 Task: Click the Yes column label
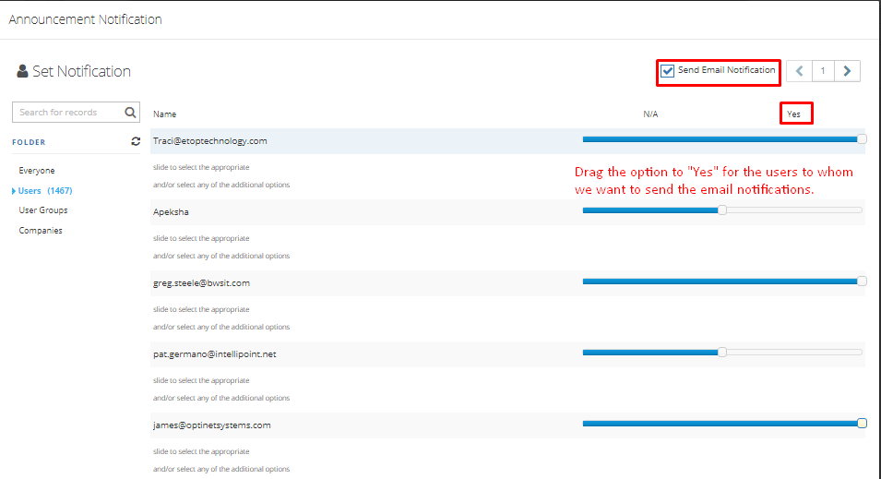[x=793, y=114]
